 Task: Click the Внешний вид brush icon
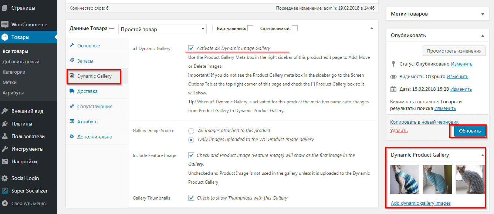pos(5,111)
